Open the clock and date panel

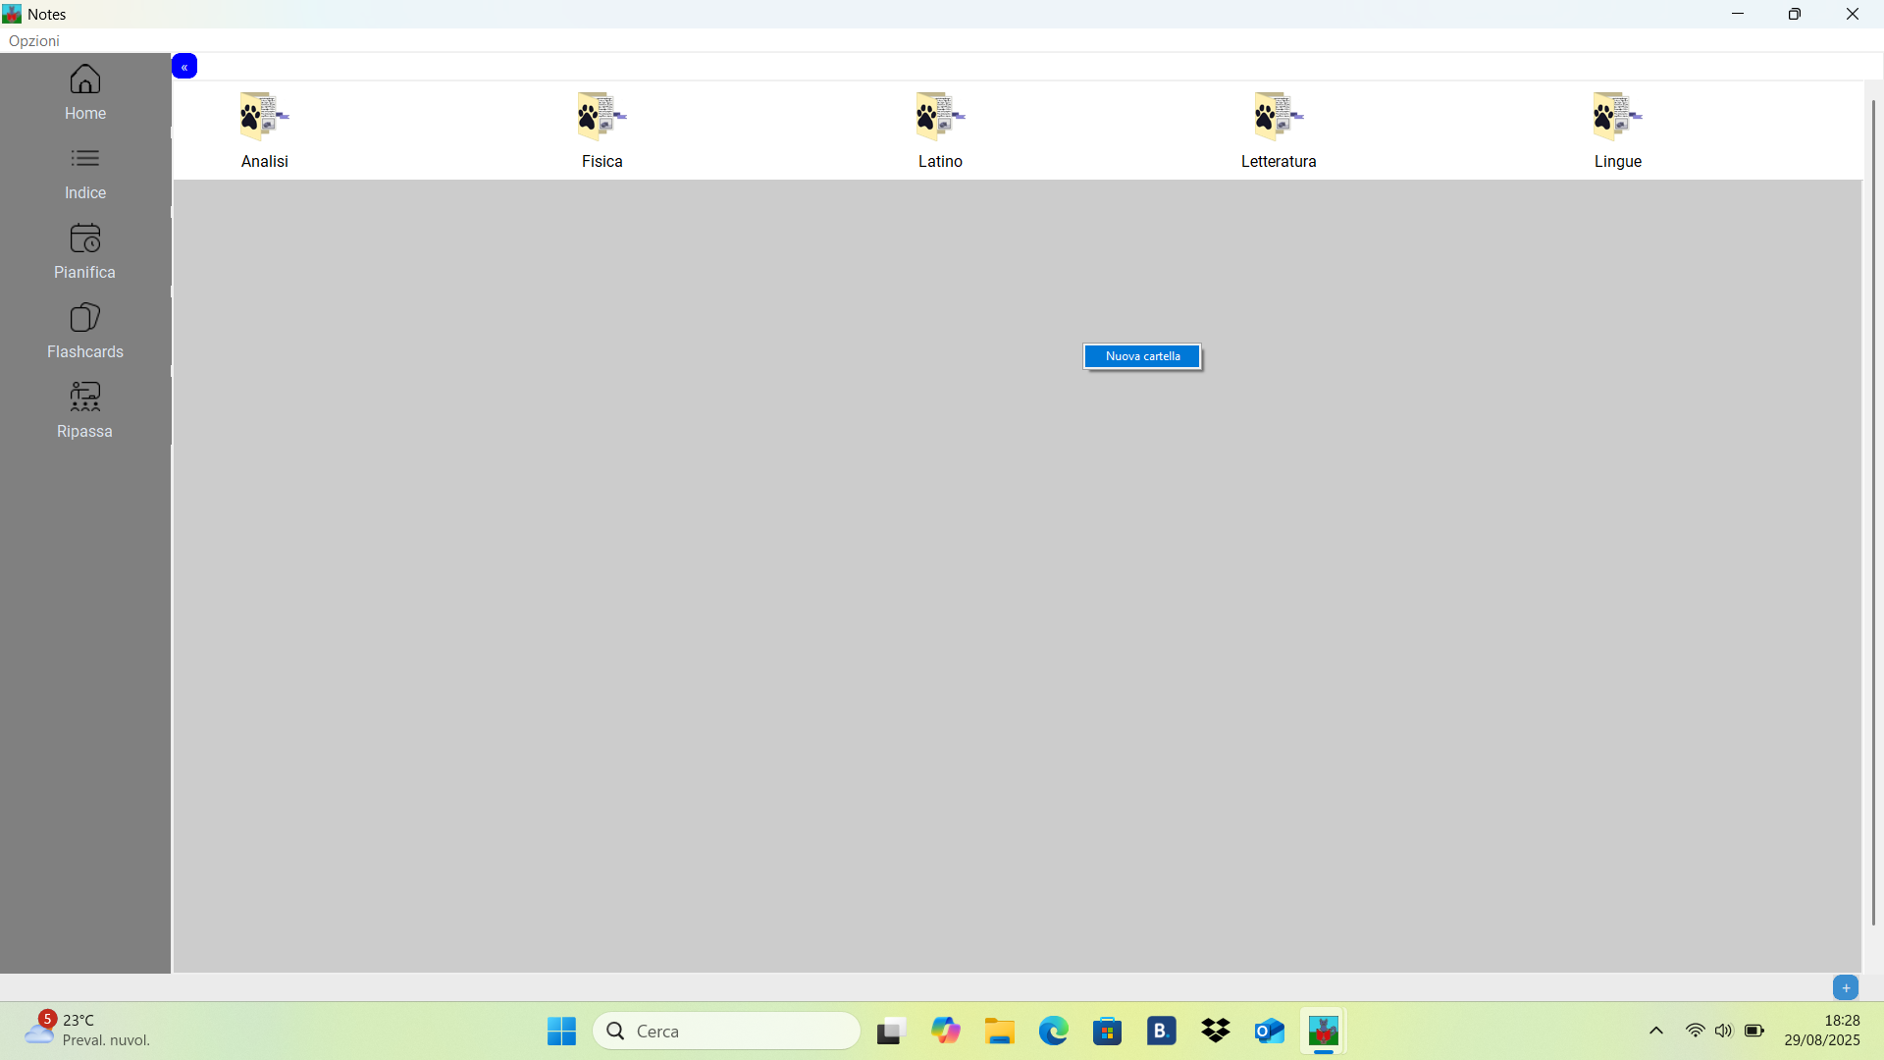point(1822,1031)
